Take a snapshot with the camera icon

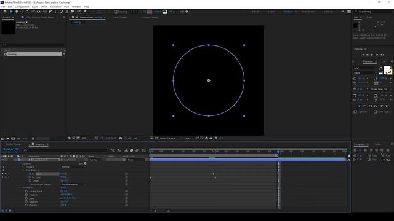tap(121, 138)
